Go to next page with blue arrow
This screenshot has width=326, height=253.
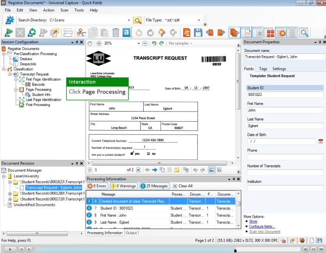(x=155, y=170)
